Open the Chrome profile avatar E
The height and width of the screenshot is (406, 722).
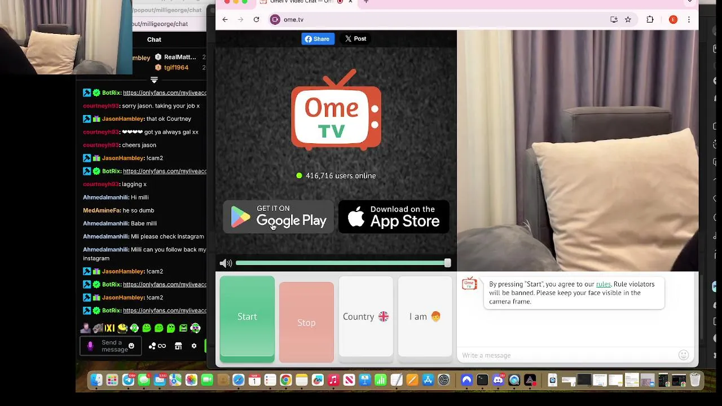click(x=673, y=20)
